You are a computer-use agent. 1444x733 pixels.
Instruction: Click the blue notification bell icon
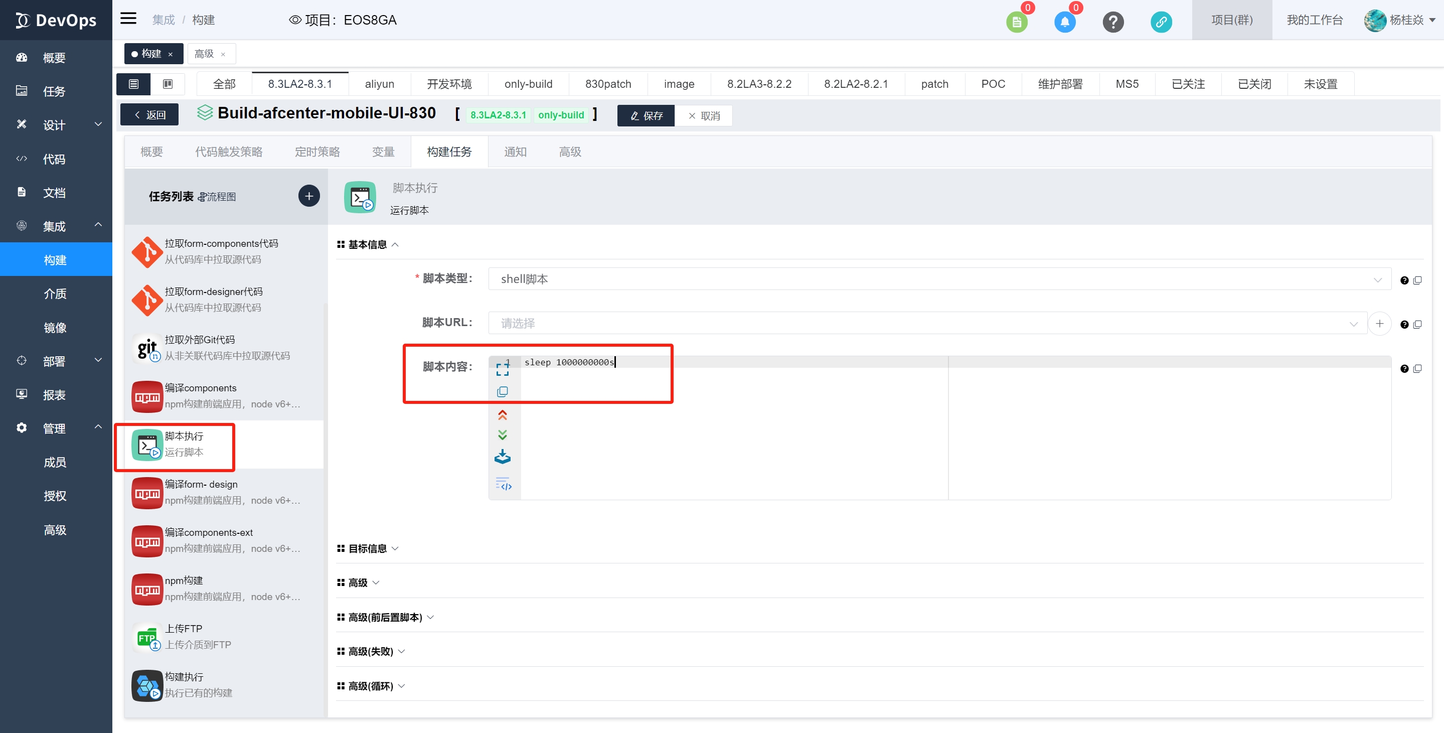pos(1064,21)
